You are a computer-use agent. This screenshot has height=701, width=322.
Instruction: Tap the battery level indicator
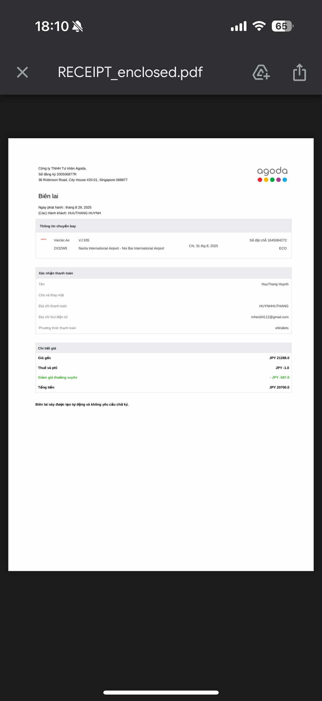point(282,26)
